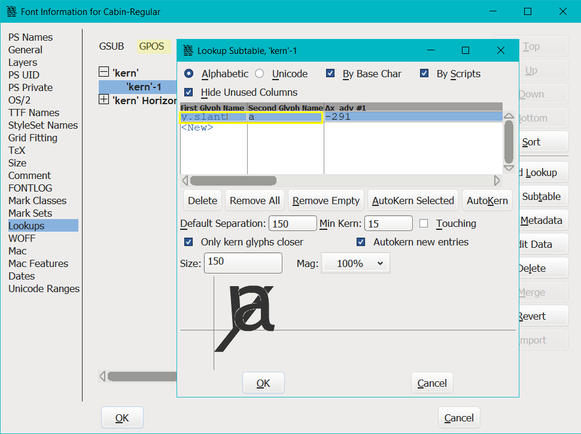Select TTF Names in the sidebar list
Image resolution: width=581 pixels, height=434 pixels.
[x=34, y=113]
